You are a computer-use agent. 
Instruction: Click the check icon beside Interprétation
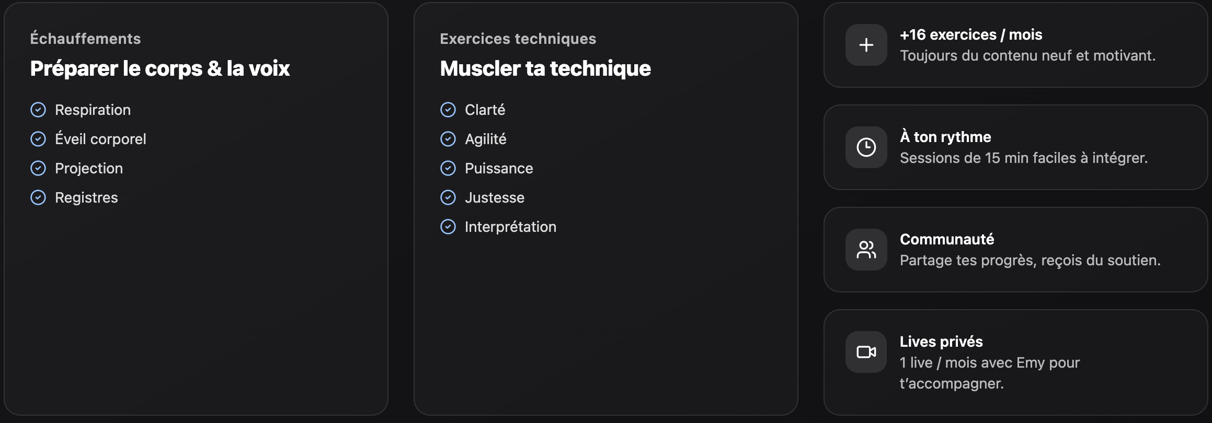tap(448, 227)
